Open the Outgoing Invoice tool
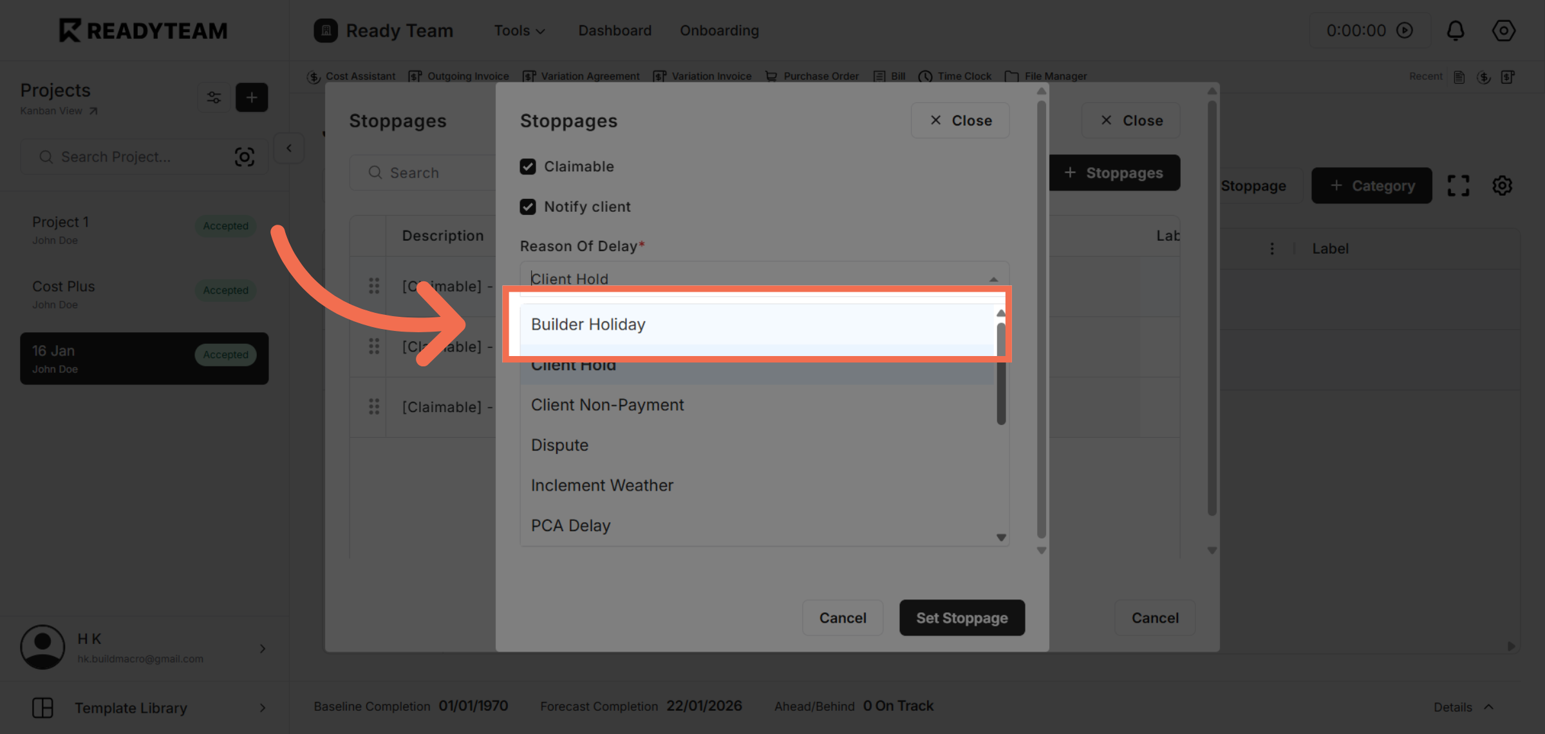Image resolution: width=1545 pixels, height=734 pixels. tap(468, 76)
